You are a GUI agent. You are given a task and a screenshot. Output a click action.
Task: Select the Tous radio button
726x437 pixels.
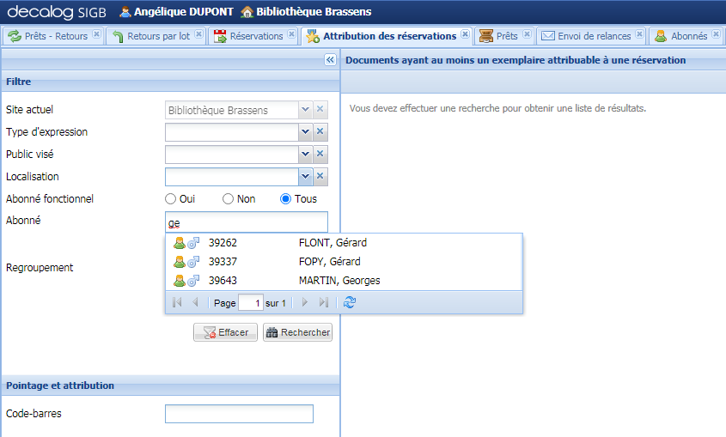pyautogui.click(x=286, y=199)
